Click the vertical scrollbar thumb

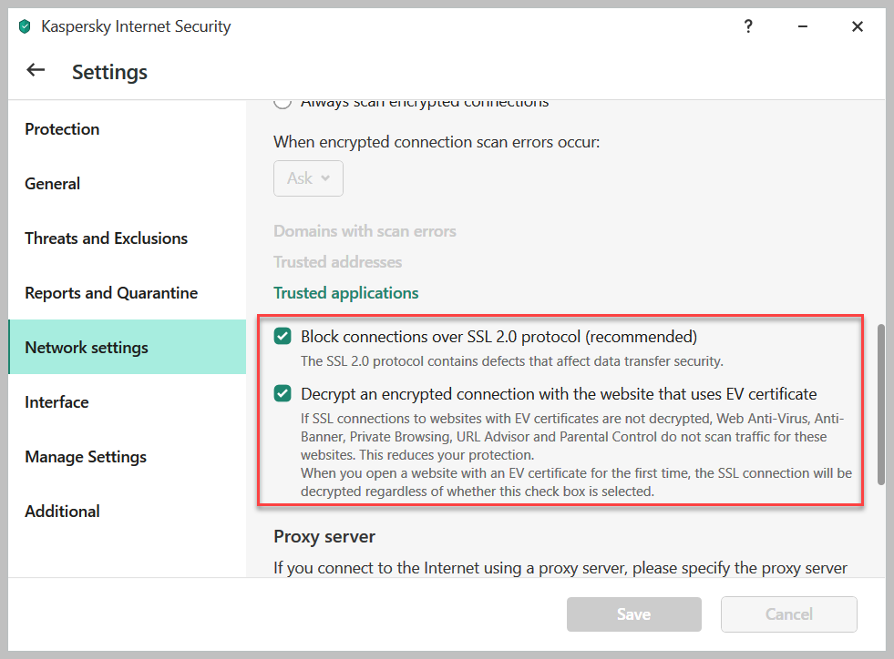[x=880, y=404]
